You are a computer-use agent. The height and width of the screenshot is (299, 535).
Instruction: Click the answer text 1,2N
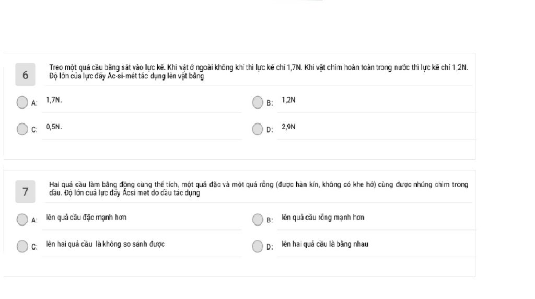[x=288, y=100]
